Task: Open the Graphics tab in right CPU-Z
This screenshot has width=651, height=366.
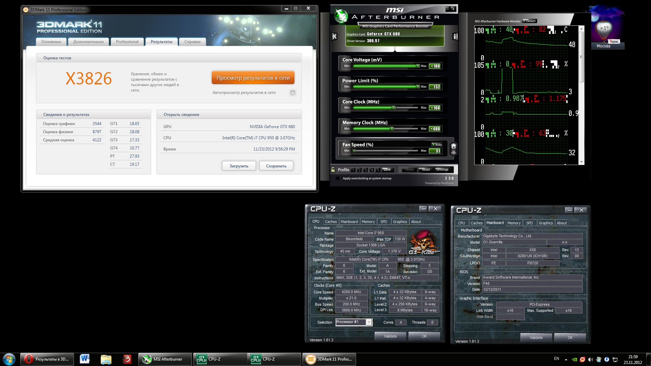Action: pyautogui.click(x=546, y=223)
